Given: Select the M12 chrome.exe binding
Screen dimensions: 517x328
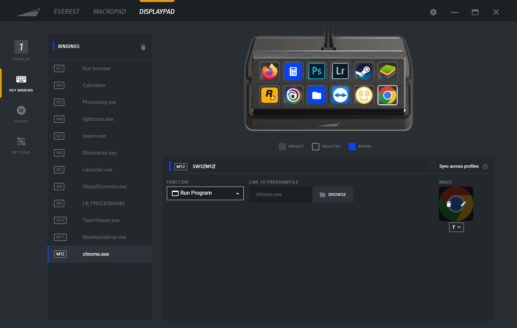Looking at the screenshot, I should point(100,254).
